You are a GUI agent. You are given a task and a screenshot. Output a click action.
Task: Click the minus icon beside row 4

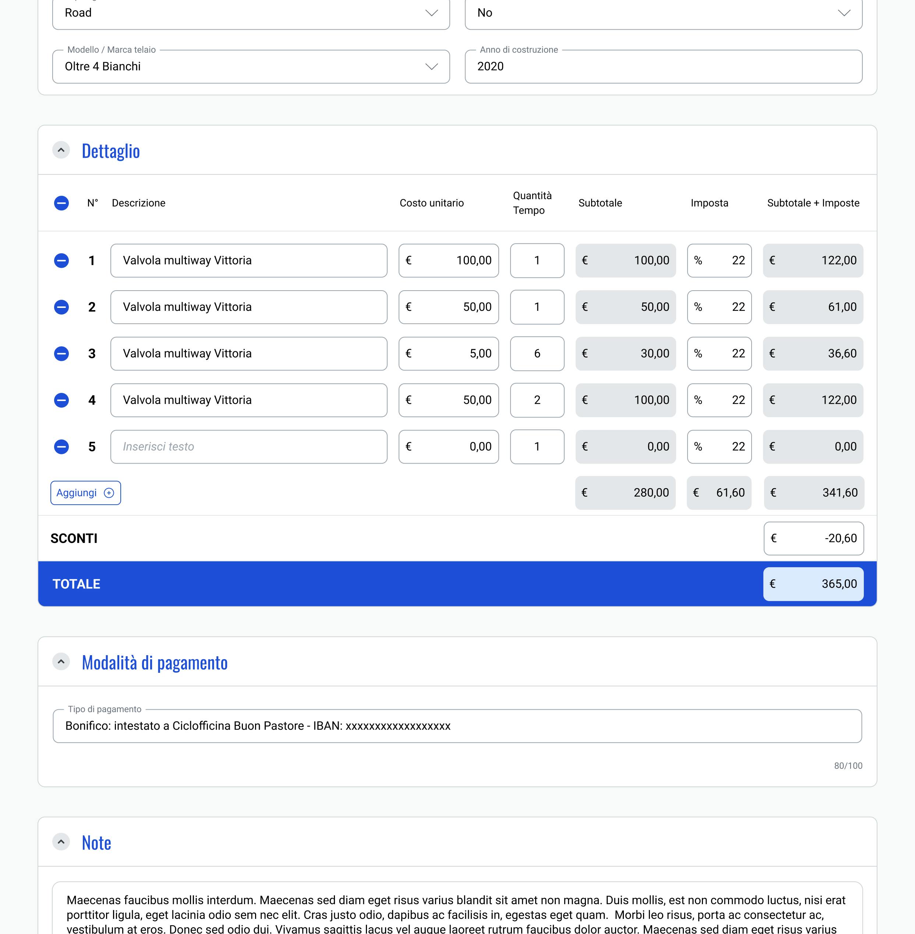pos(61,400)
